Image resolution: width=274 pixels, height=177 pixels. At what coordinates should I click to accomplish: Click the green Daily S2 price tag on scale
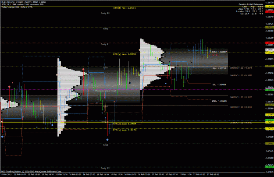click(x=270, y=167)
